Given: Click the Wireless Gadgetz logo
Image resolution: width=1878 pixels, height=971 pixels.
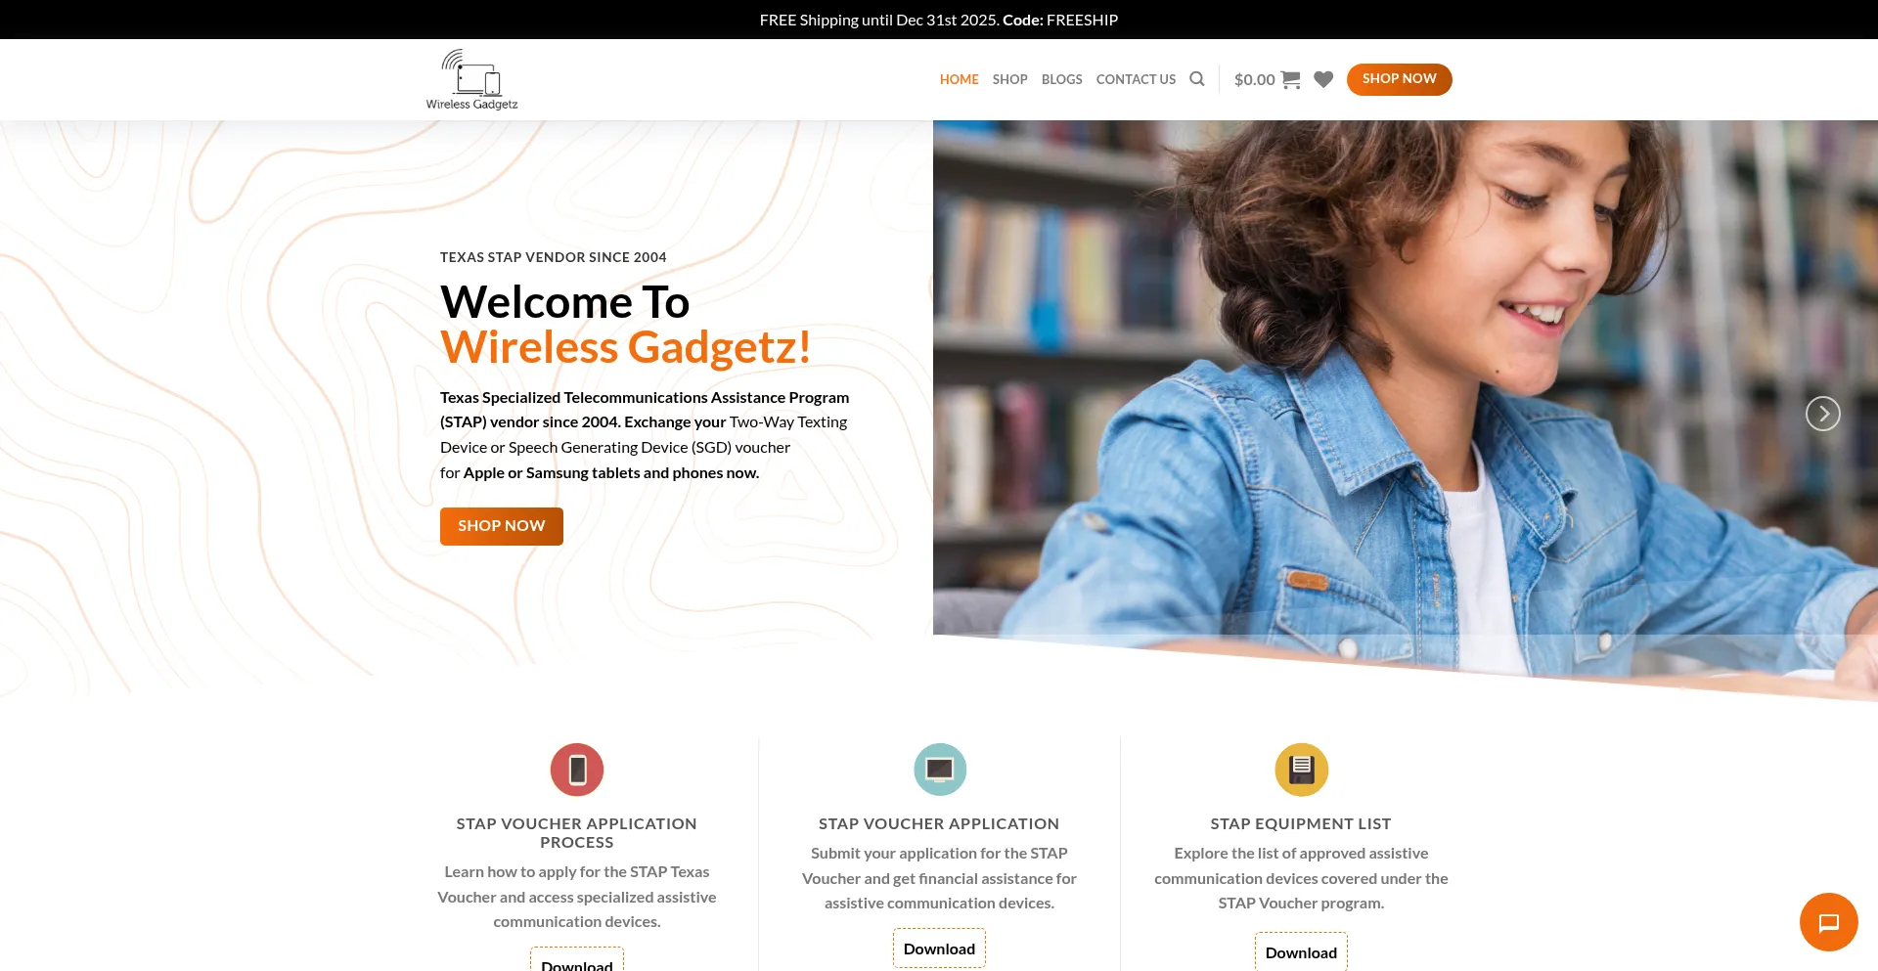Looking at the screenshot, I should coord(471,79).
